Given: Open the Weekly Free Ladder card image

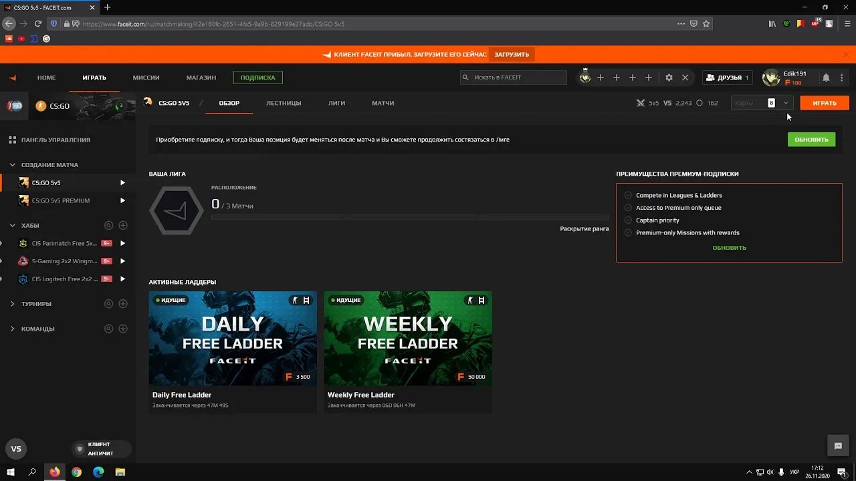Looking at the screenshot, I should coord(408,338).
